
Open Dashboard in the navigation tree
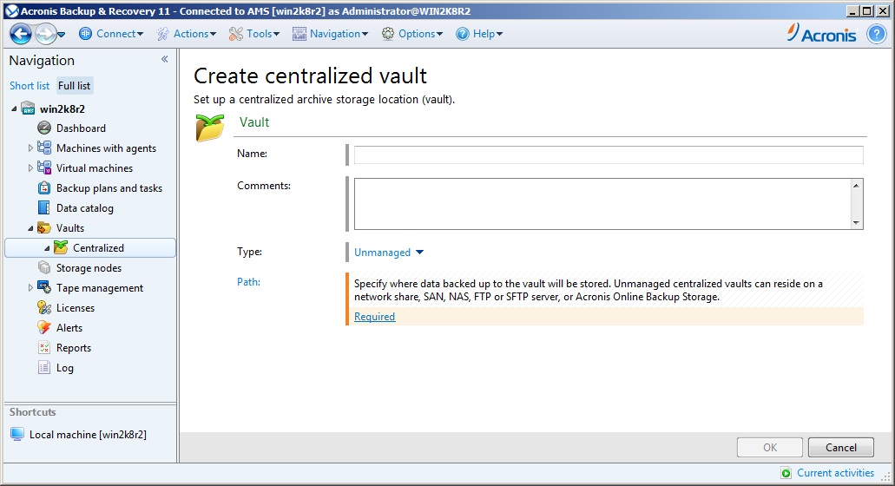(x=81, y=128)
